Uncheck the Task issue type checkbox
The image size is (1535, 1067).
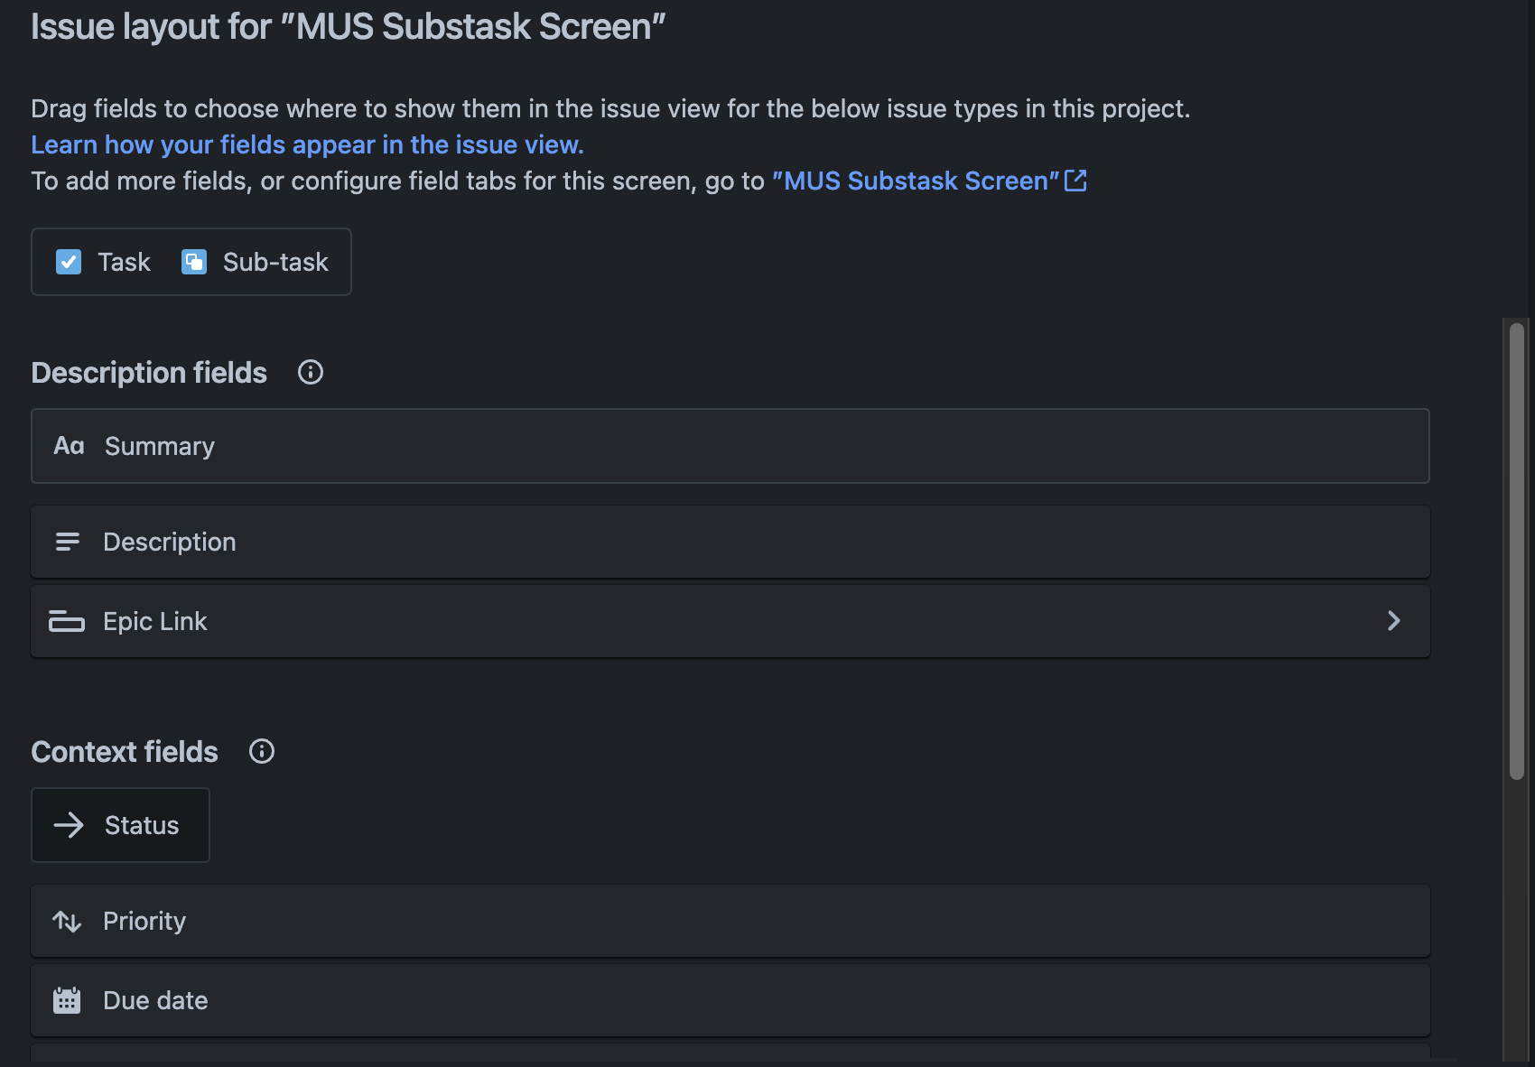tap(69, 262)
